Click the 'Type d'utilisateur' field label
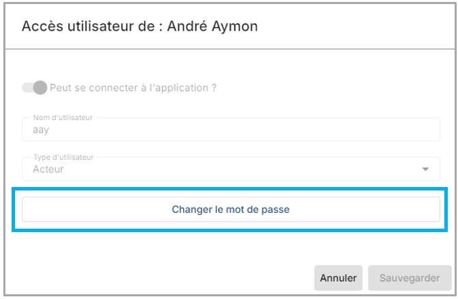This screenshot has width=458, height=299. tap(62, 157)
